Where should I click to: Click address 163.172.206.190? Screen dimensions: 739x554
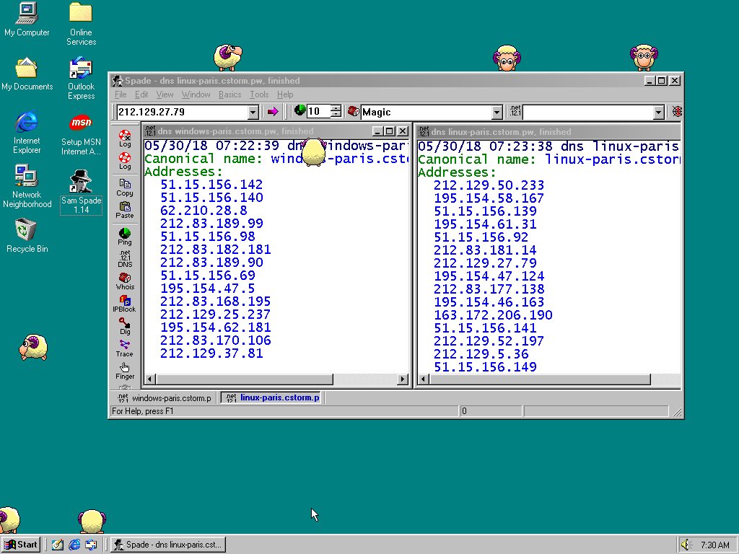(493, 315)
